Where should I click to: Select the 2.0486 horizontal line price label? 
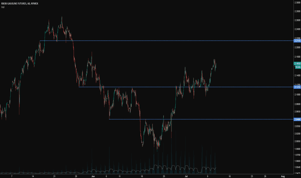tap(297, 119)
